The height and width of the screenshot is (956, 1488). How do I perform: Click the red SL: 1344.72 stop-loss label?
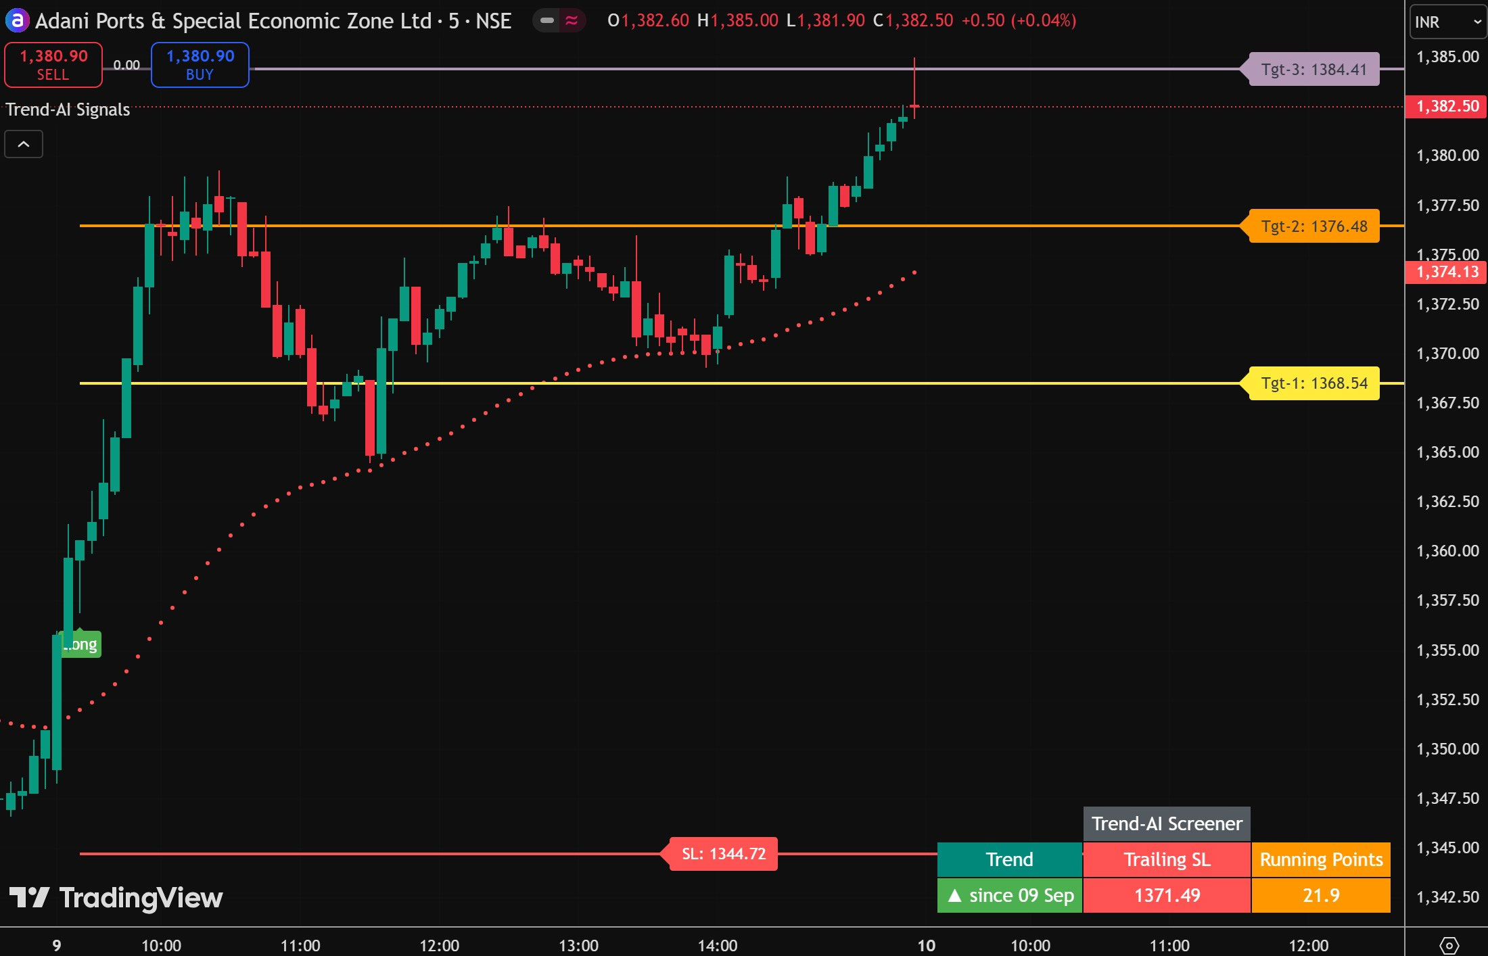point(723,854)
